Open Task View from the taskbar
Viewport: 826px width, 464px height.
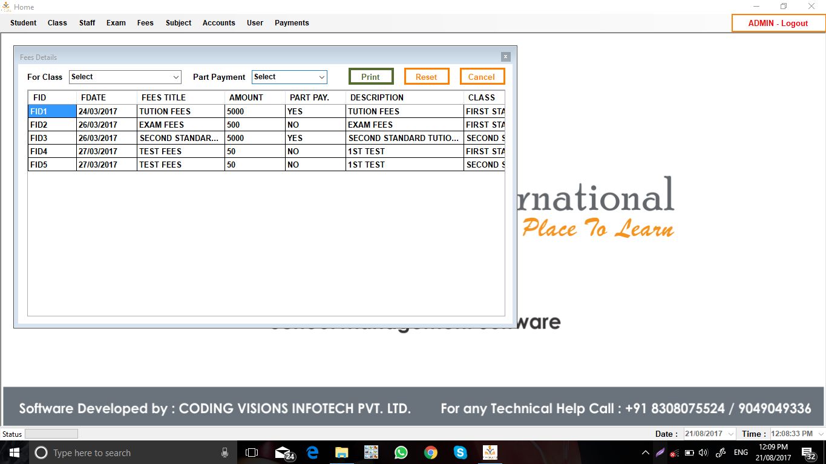[x=252, y=453]
